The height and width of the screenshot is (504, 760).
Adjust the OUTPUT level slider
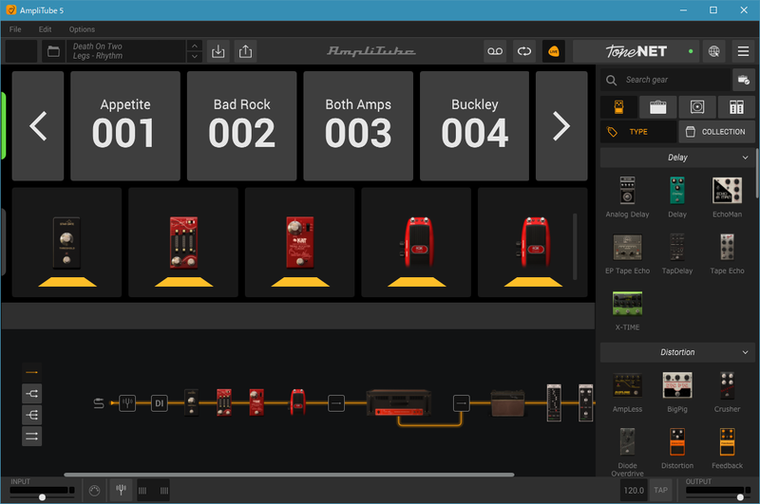(740, 496)
